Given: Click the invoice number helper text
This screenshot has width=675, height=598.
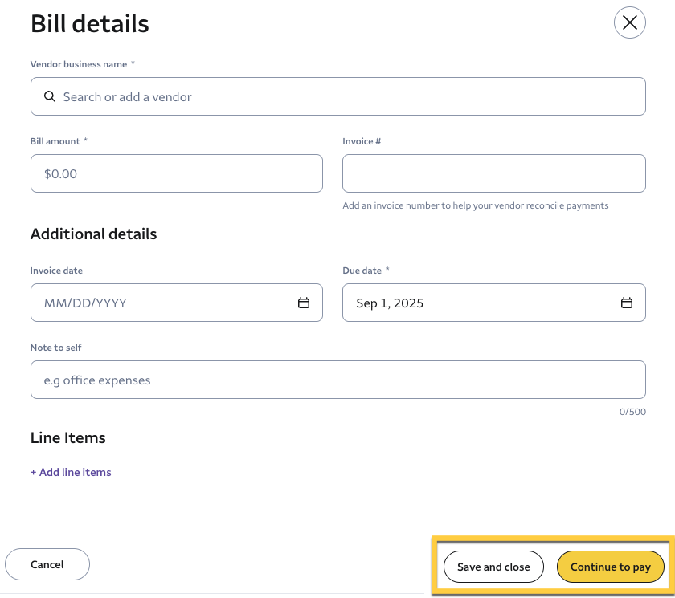Looking at the screenshot, I should [475, 205].
